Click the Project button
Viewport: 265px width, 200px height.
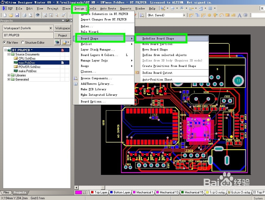pyautogui.click(x=63, y=35)
